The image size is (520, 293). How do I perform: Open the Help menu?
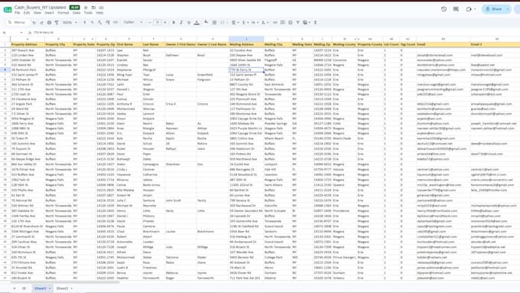[x=99, y=12]
